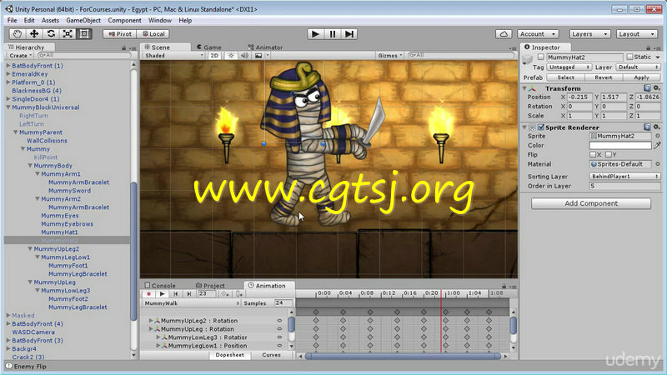Viewport: 667px width, 375px height.
Task: Open scene effects image icon
Action: [258, 56]
